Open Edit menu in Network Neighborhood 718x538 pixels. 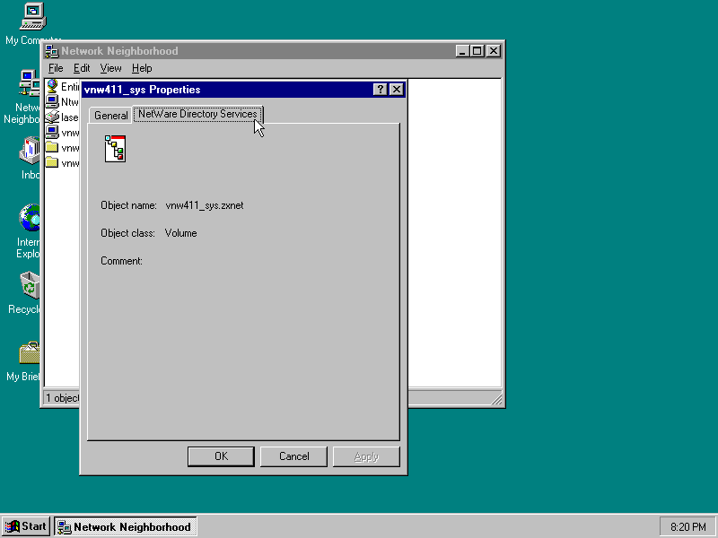point(82,68)
